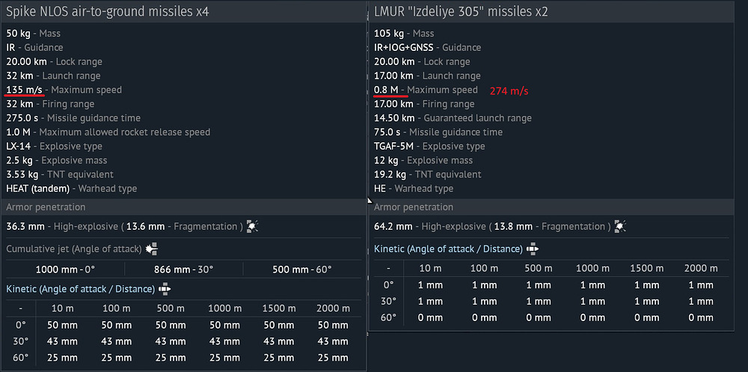Click the 3.53 kg TNT equivalent line
The image size is (748, 372).
click(60, 174)
